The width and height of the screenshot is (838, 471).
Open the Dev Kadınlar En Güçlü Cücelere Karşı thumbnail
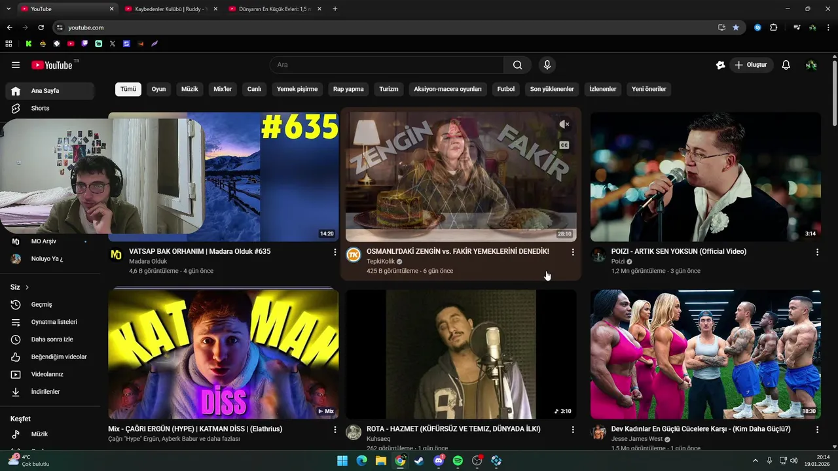coord(706,355)
